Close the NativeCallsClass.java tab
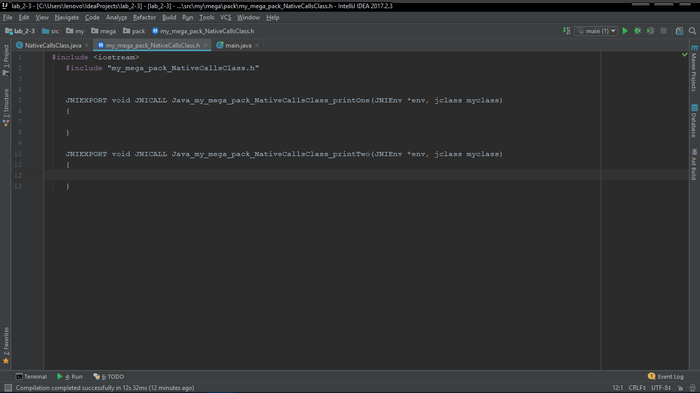Image resolution: width=700 pixels, height=393 pixels. click(x=87, y=46)
